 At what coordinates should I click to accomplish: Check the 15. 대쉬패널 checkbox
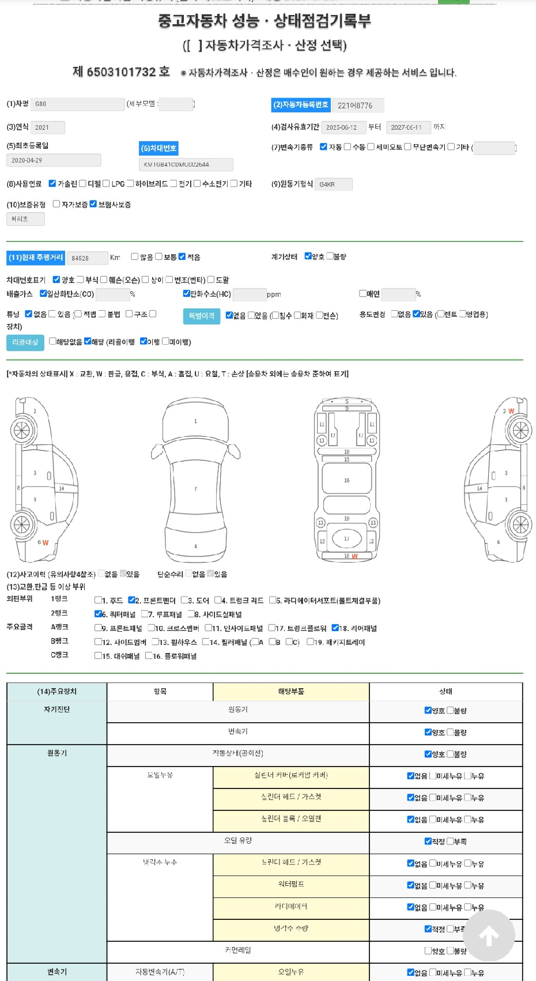[98, 656]
